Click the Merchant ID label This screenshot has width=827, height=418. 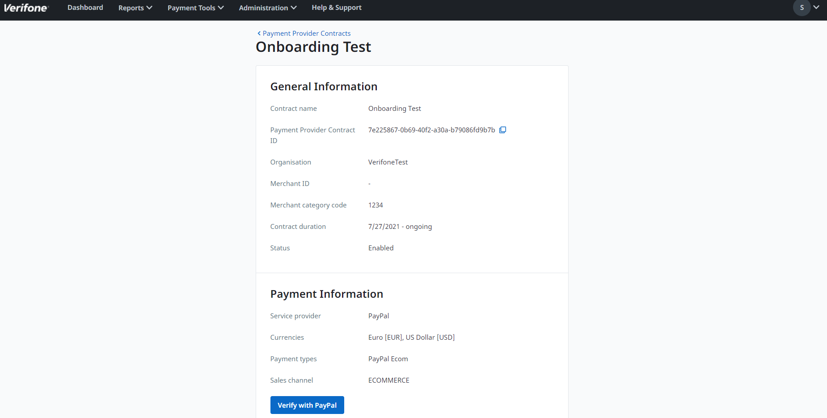coord(290,184)
